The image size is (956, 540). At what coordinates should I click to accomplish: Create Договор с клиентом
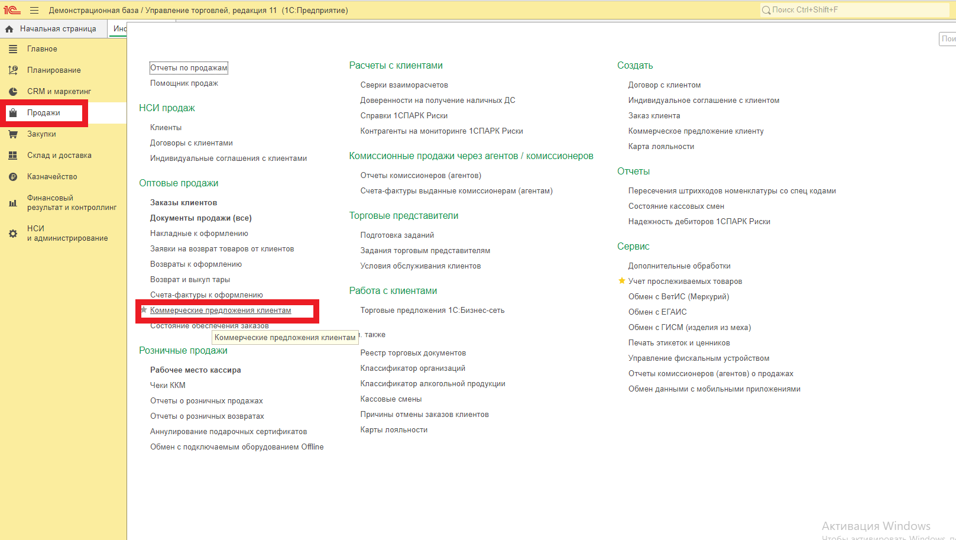[x=664, y=85]
